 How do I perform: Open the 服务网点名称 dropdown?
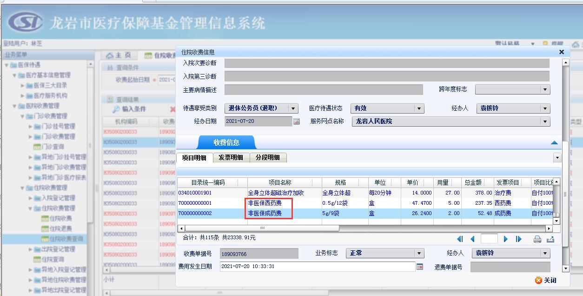coord(545,121)
